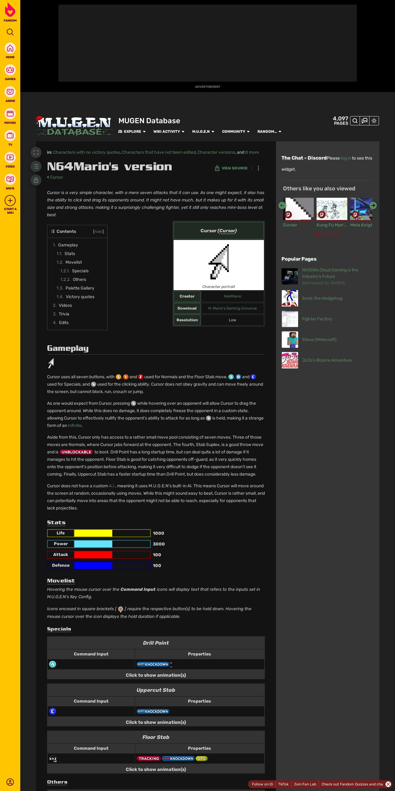Open the Movies sidebar icon
395x791 pixels.
(x=10, y=114)
